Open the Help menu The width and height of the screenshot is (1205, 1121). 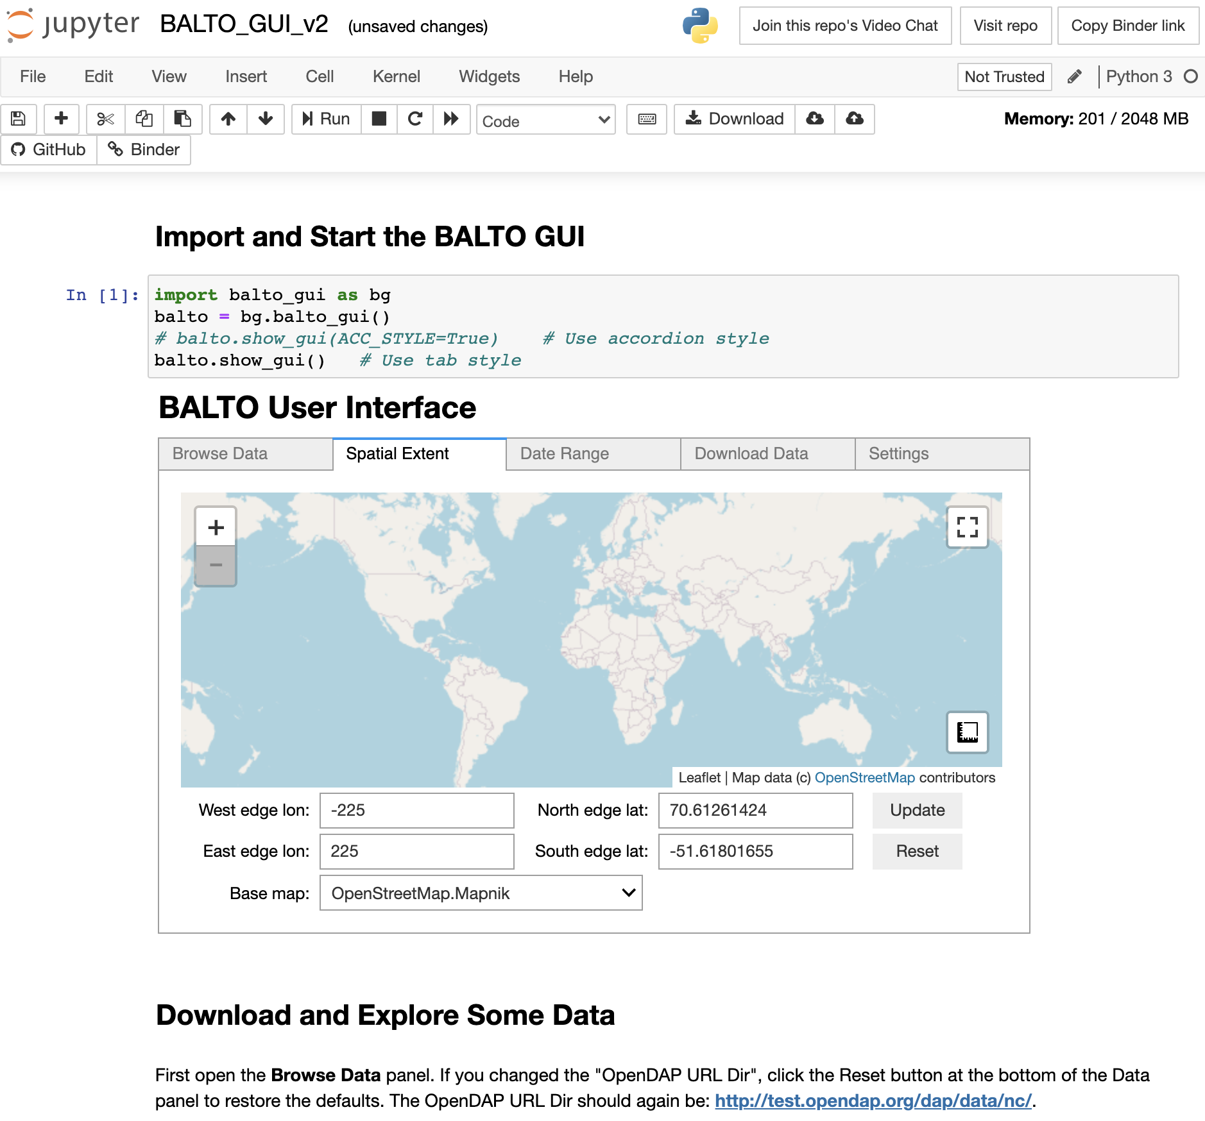[576, 77]
